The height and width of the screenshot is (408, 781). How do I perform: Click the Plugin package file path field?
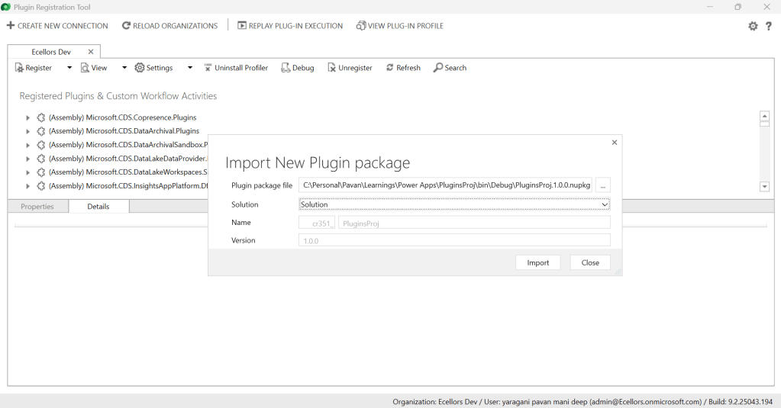coord(445,186)
